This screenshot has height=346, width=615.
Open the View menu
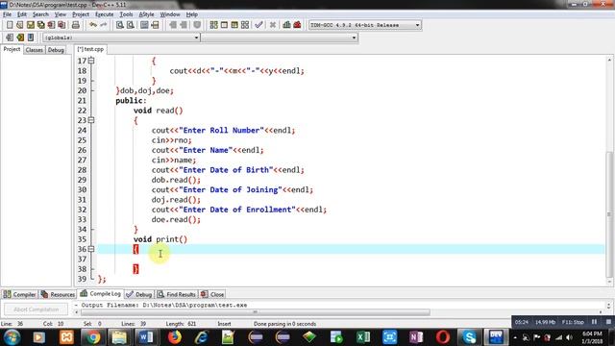[60, 14]
